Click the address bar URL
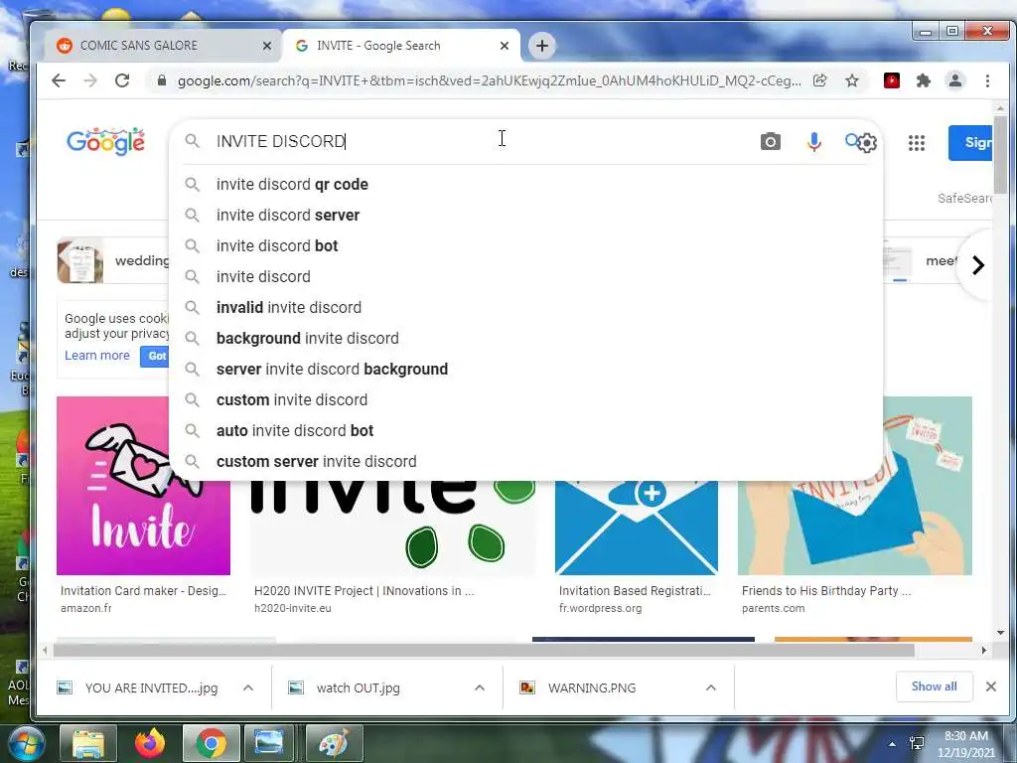The image size is (1017, 763). (x=489, y=80)
